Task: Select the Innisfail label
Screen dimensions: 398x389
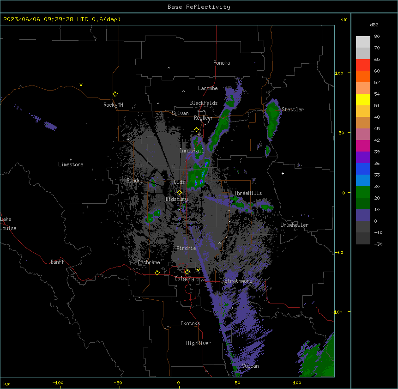Action: pyautogui.click(x=192, y=151)
